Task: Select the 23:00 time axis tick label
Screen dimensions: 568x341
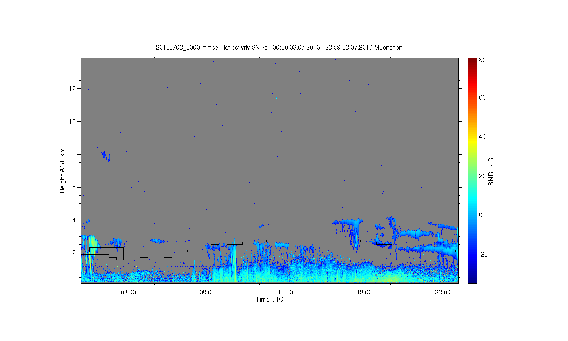Action: (x=443, y=293)
